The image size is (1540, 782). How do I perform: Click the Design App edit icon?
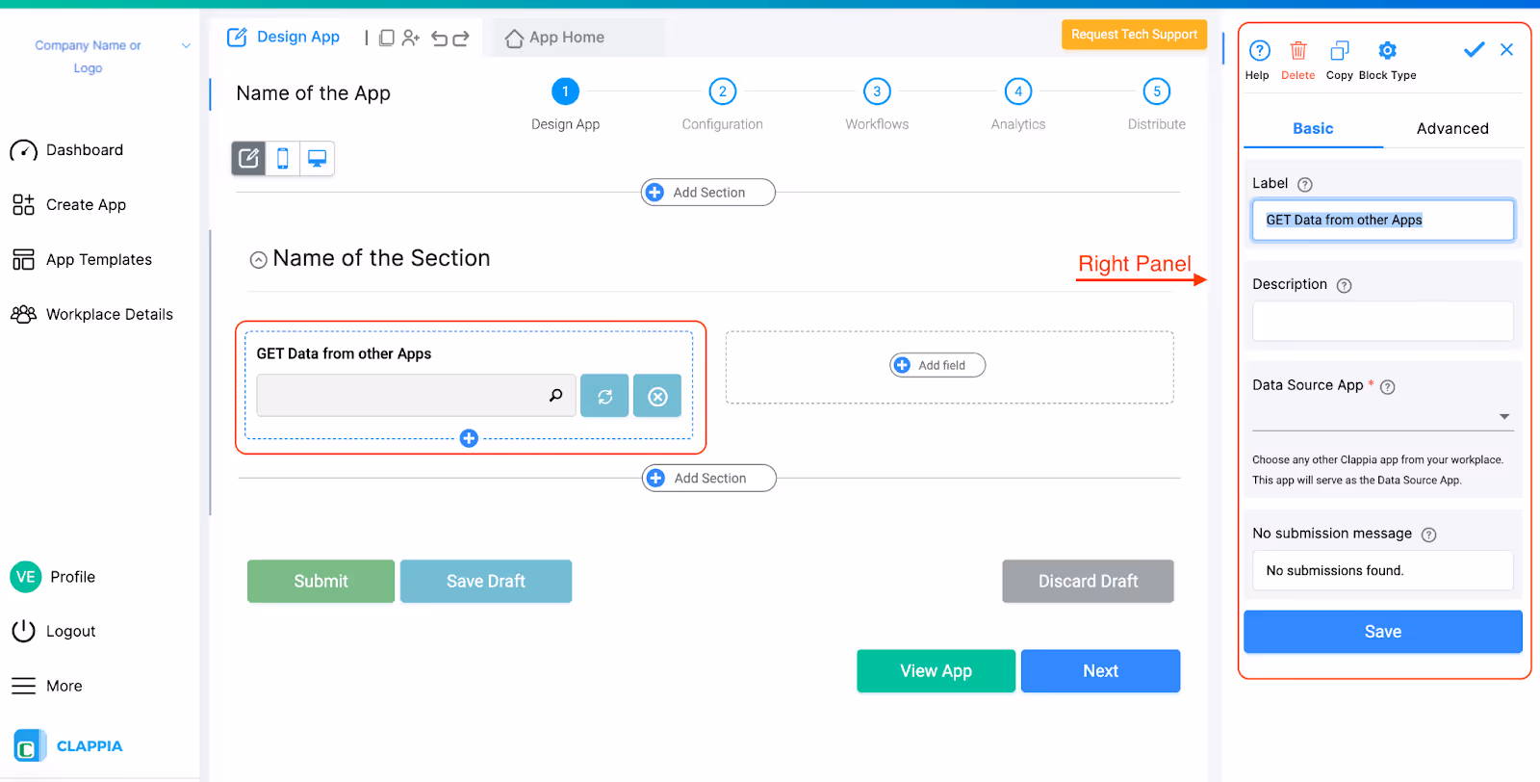click(x=237, y=38)
